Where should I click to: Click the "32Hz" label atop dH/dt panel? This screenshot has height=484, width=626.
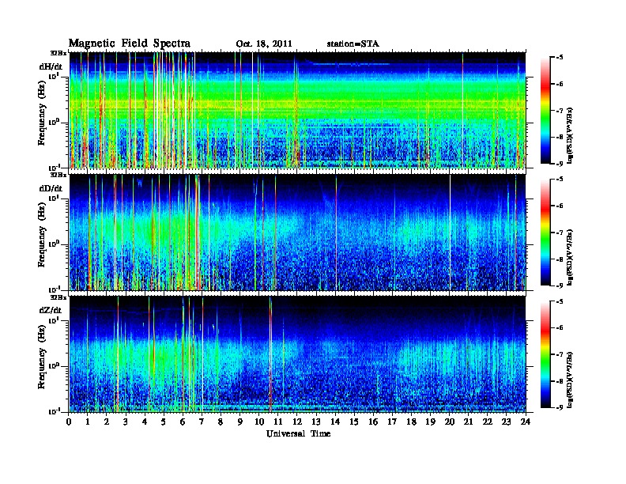(58, 53)
